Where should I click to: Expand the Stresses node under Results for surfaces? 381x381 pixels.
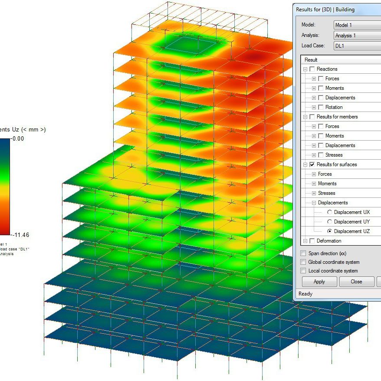[314, 193]
